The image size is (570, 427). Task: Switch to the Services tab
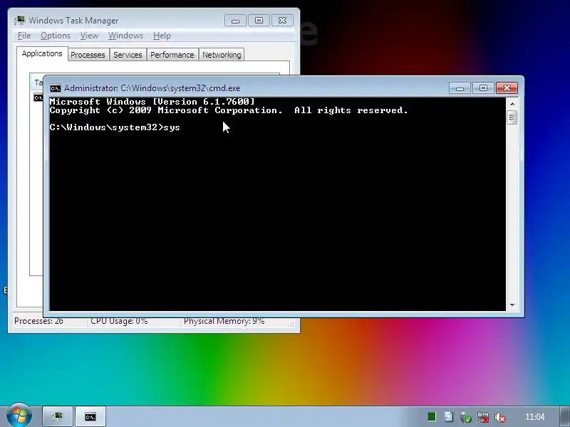coord(128,55)
